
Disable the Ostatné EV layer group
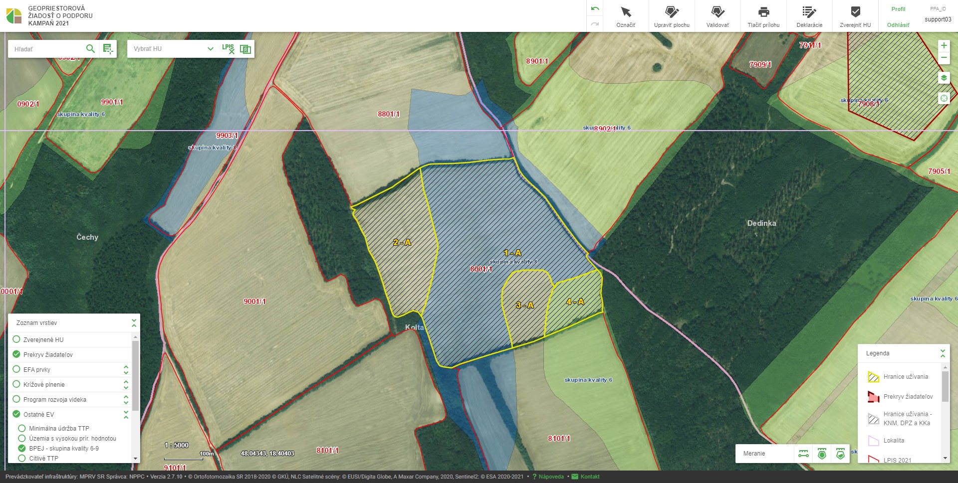(x=16, y=414)
